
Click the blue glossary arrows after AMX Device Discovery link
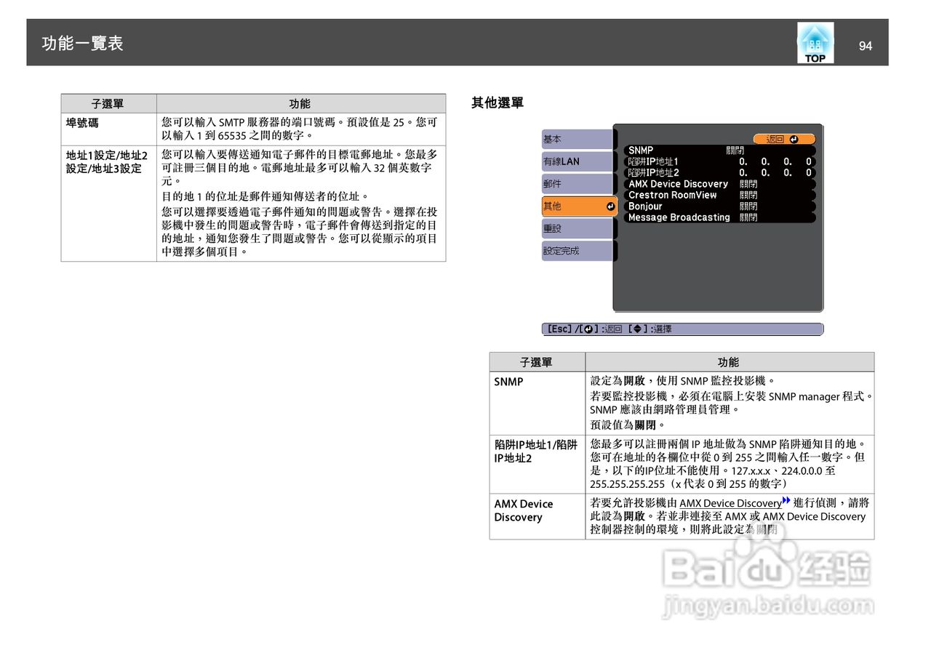coord(786,502)
